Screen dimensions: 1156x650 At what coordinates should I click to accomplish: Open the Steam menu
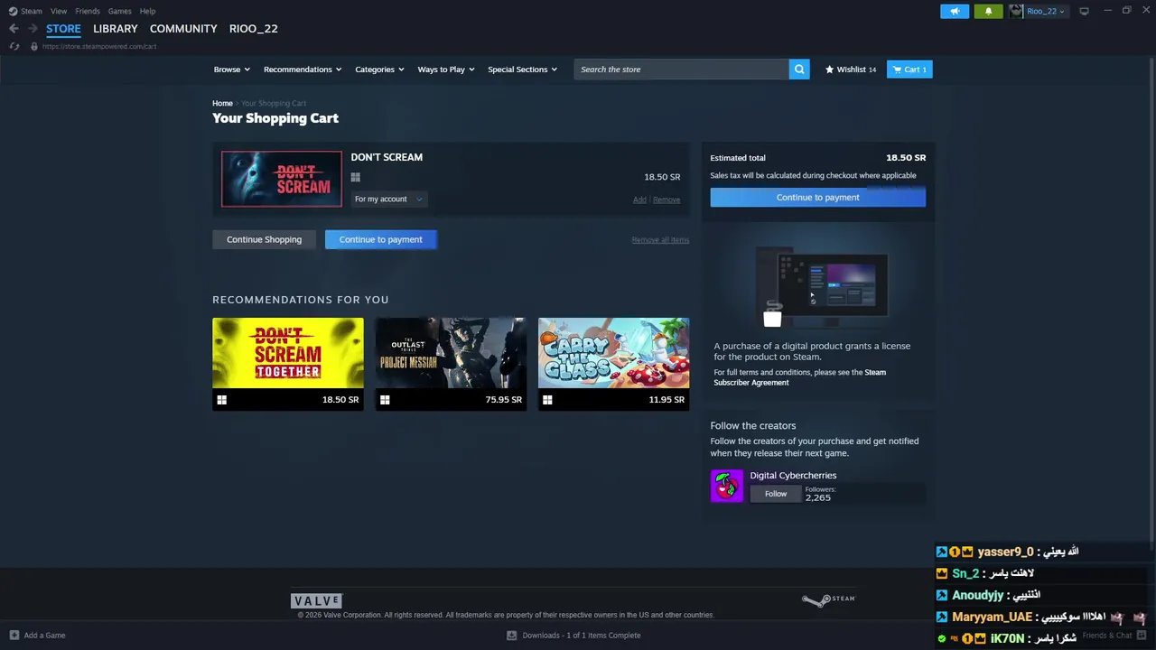coord(32,11)
